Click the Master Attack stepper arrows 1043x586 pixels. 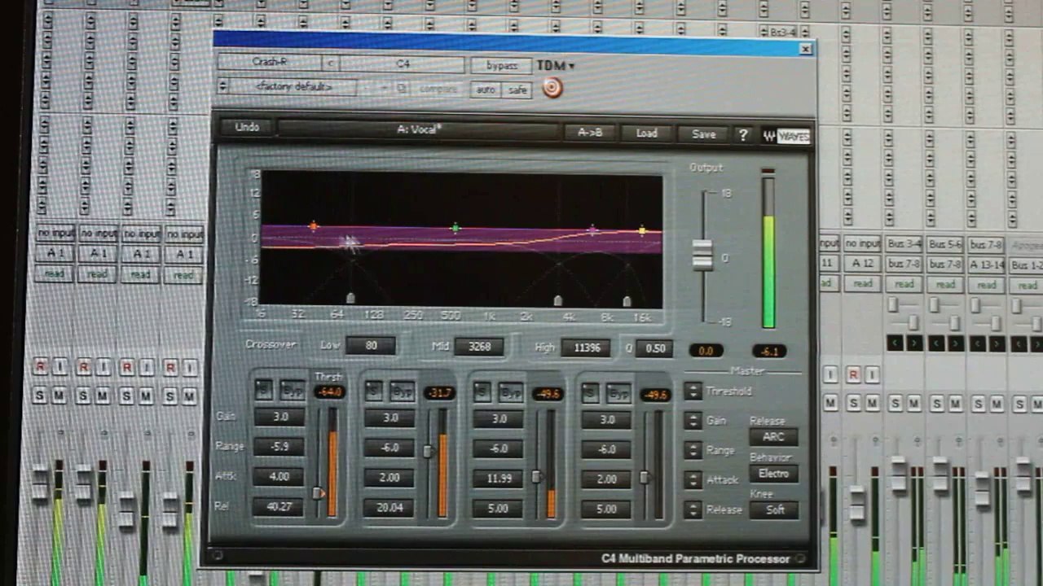[x=693, y=480]
